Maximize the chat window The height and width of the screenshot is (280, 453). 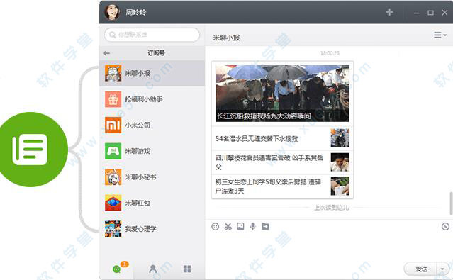(430, 13)
